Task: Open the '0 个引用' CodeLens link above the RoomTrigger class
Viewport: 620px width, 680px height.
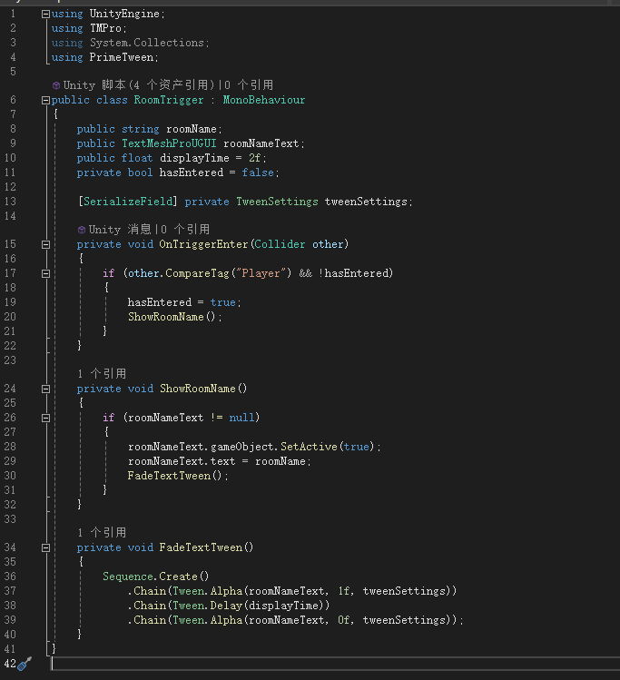Action: [x=249, y=85]
